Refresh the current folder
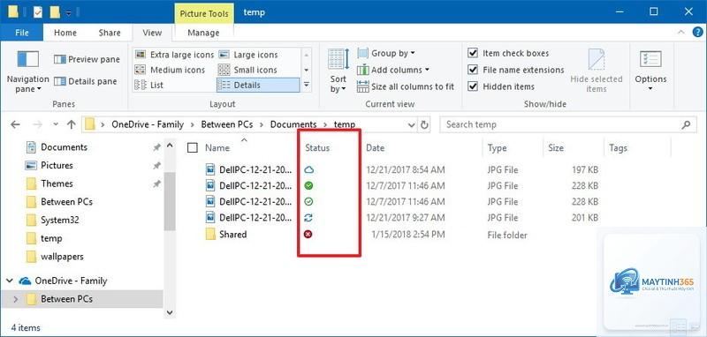 (x=424, y=124)
